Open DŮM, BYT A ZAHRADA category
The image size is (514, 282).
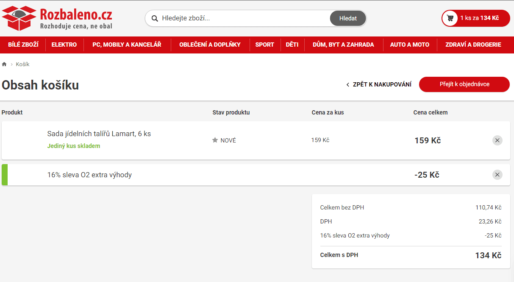click(x=343, y=45)
